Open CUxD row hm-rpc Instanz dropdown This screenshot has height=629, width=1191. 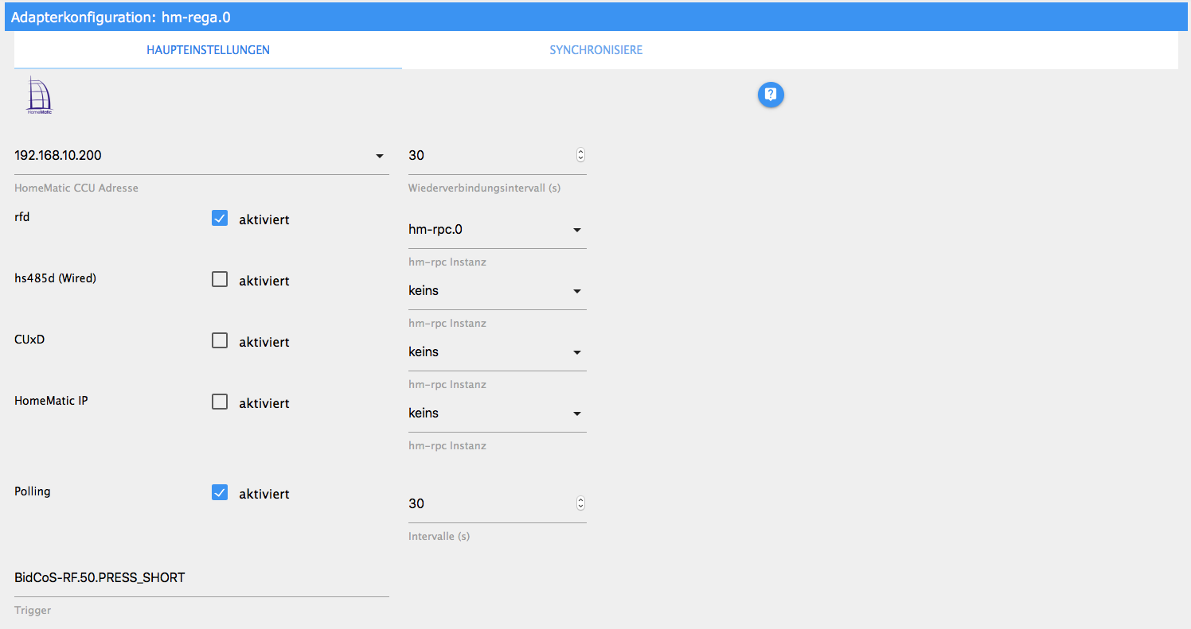tap(497, 352)
